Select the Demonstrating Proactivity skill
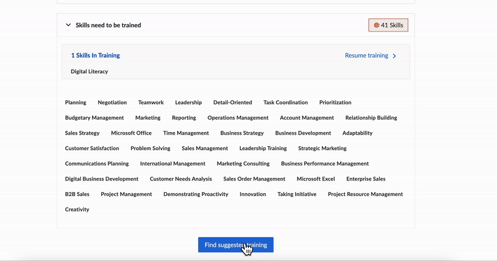The width and height of the screenshot is (497, 261). pos(196,194)
